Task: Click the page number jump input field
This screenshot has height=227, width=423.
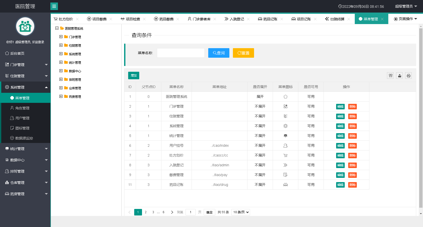Action: (191, 212)
